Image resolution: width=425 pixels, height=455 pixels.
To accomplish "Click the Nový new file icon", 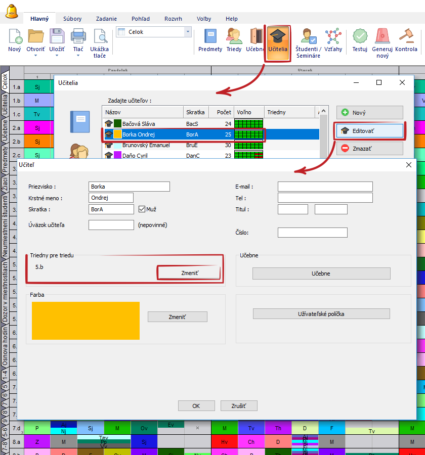I will tap(15, 37).
